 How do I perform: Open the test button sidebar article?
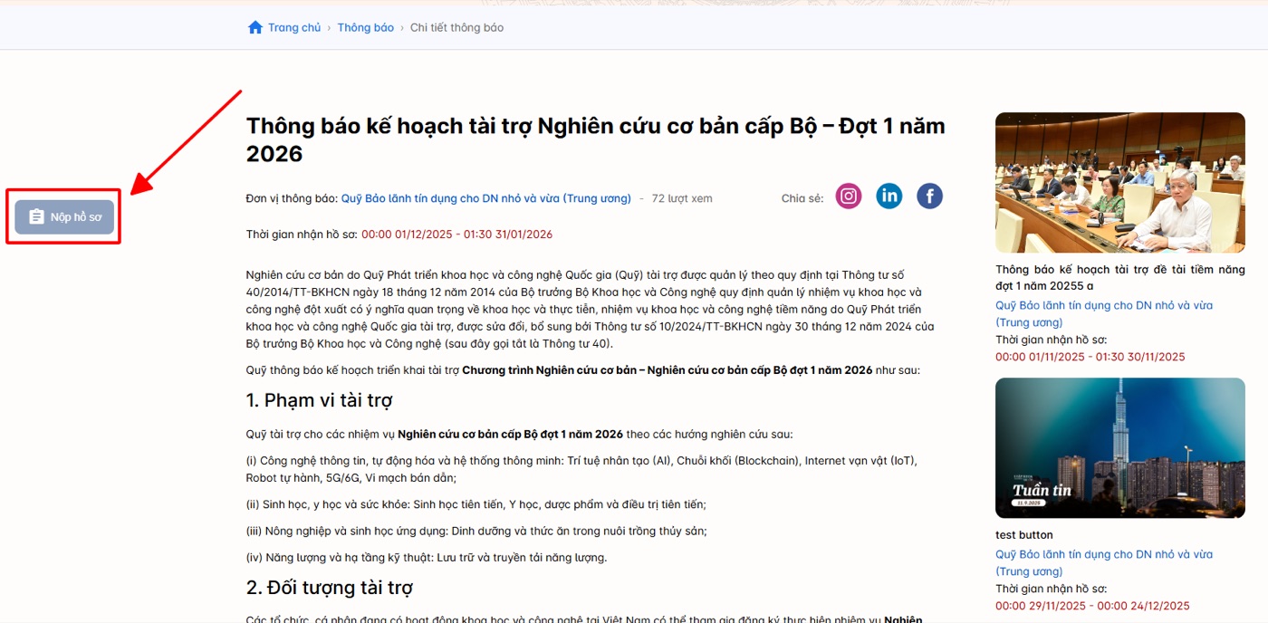pos(1024,535)
